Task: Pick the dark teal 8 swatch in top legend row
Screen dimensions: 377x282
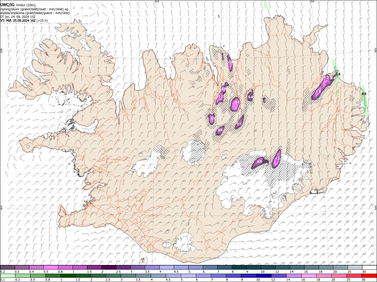Action: point(239,267)
